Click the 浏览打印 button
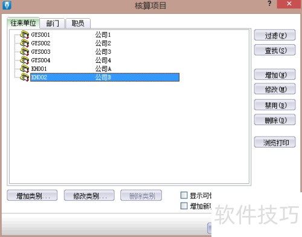The height and width of the screenshot is (237, 302). tap(275, 142)
